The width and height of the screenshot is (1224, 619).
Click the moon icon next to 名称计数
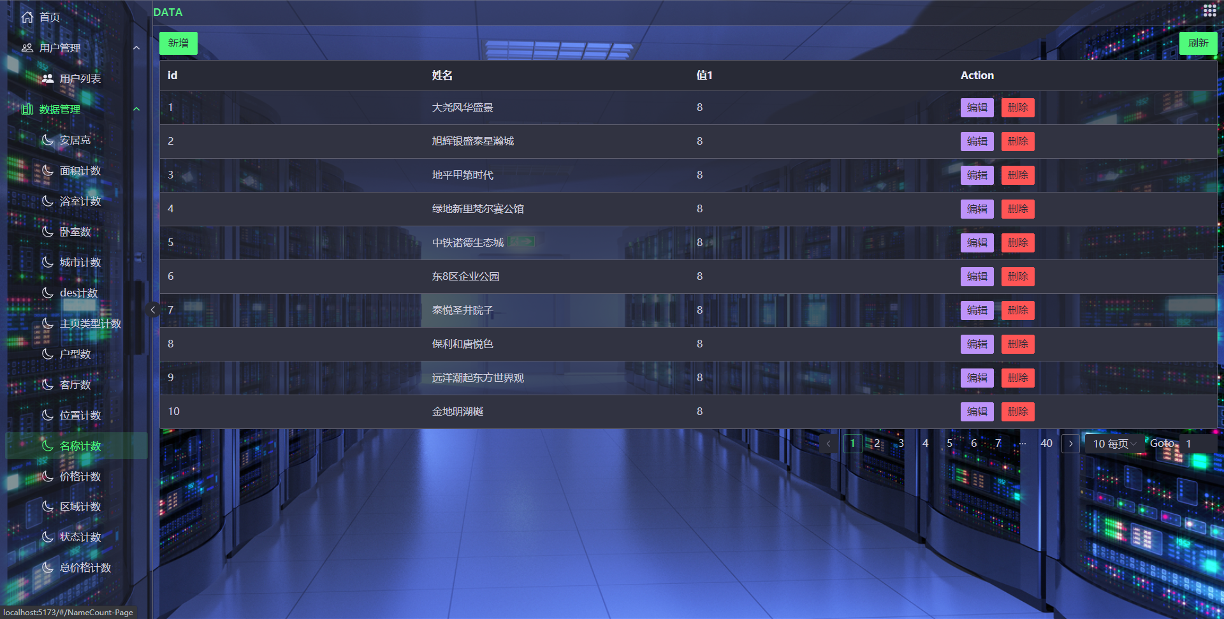pos(48,446)
